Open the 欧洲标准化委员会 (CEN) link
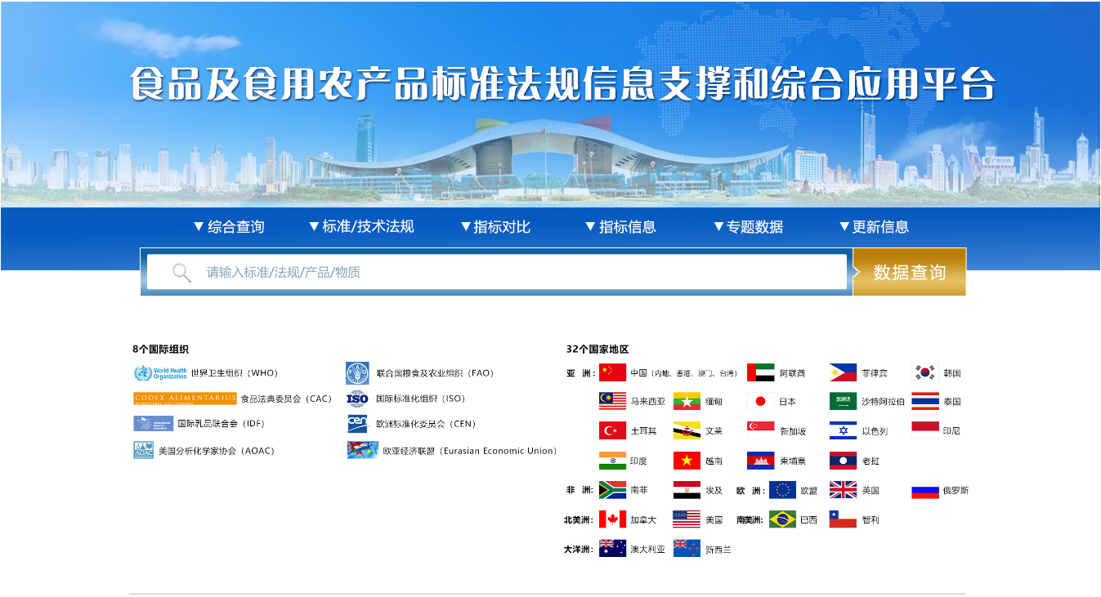Viewport: 1101px width, 597px height. tap(425, 424)
